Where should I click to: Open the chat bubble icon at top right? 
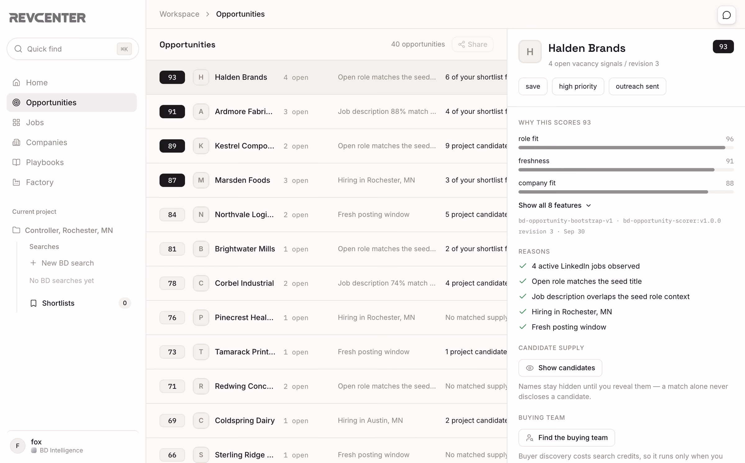tap(726, 15)
